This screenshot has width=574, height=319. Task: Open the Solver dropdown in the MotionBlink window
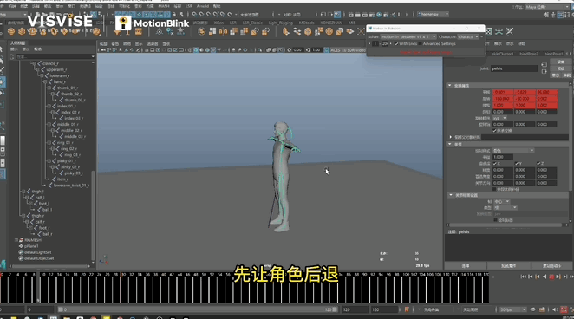[x=408, y=37]
